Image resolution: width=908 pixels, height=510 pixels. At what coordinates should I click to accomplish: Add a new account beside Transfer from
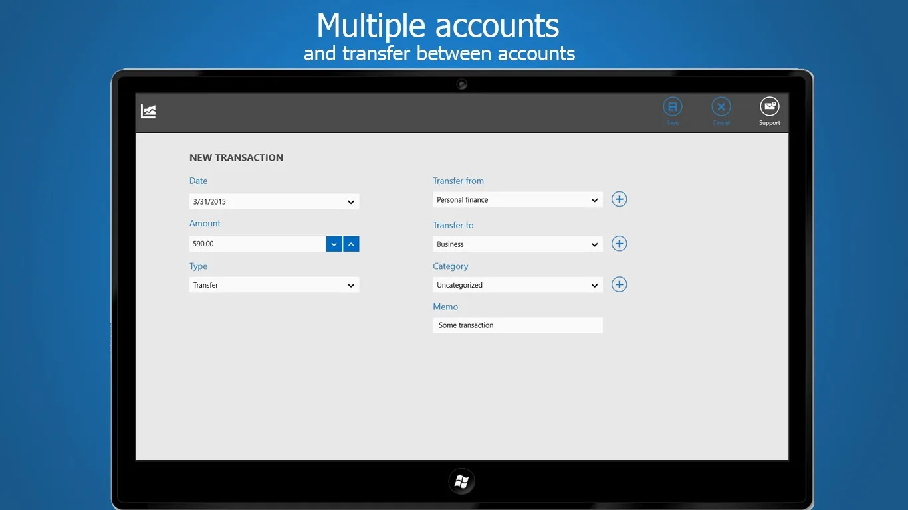tap(619, 199)
